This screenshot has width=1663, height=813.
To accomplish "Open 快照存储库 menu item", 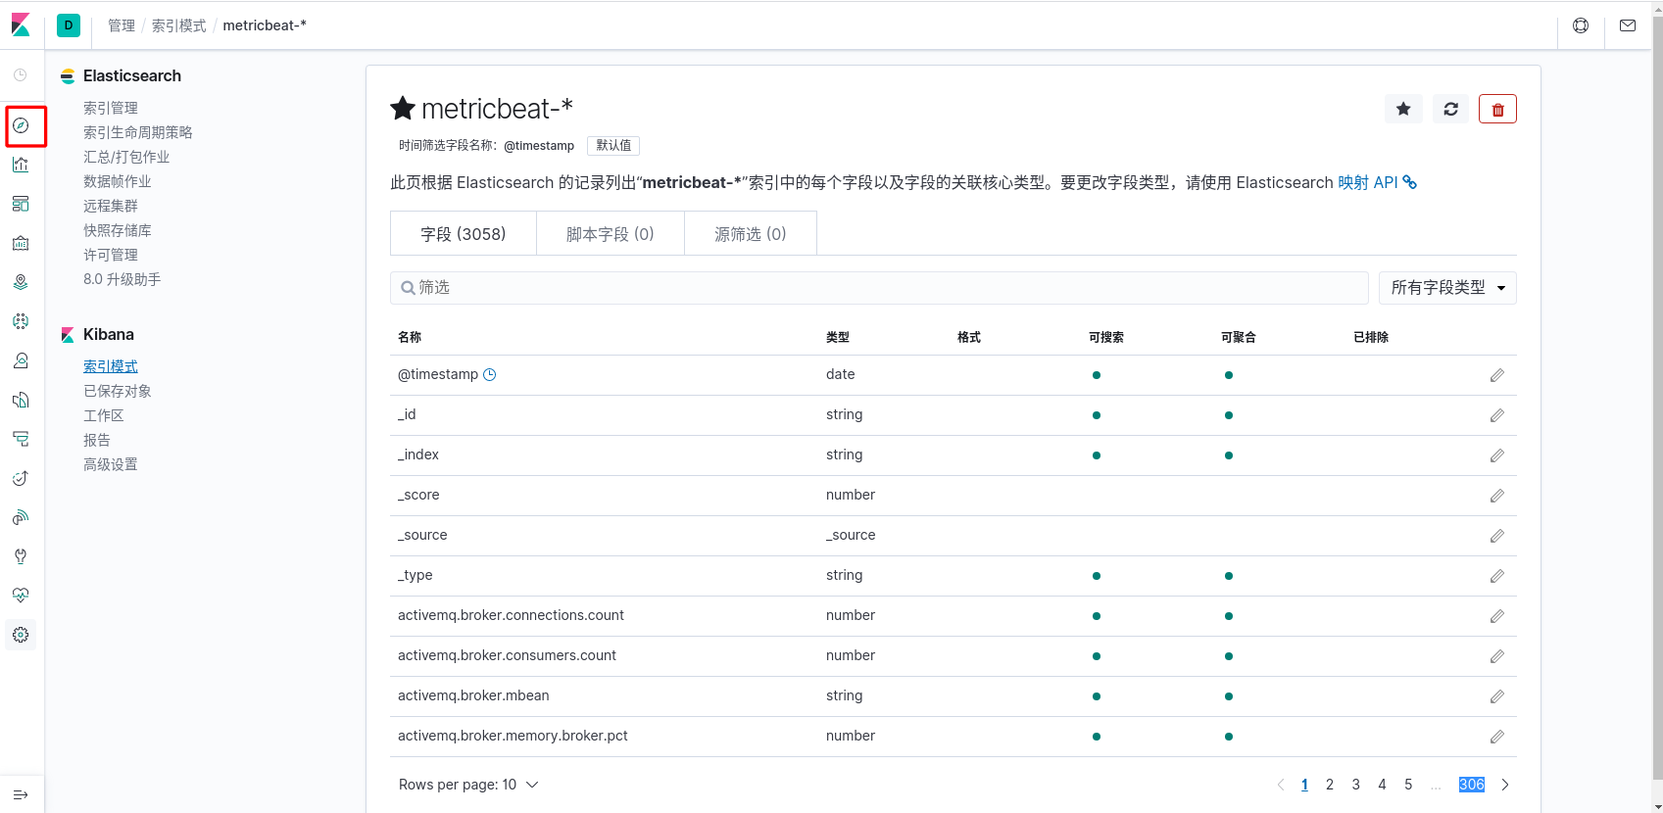I will click(118, 230).
